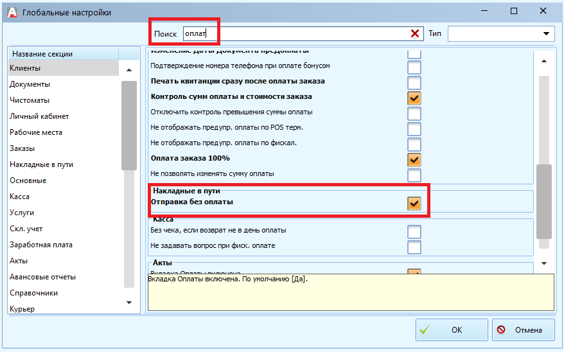Uncheck Контроль сумм оплаты и стоимости заказа
This screenshot has height=352, width=564.
(x=414, y=98)
